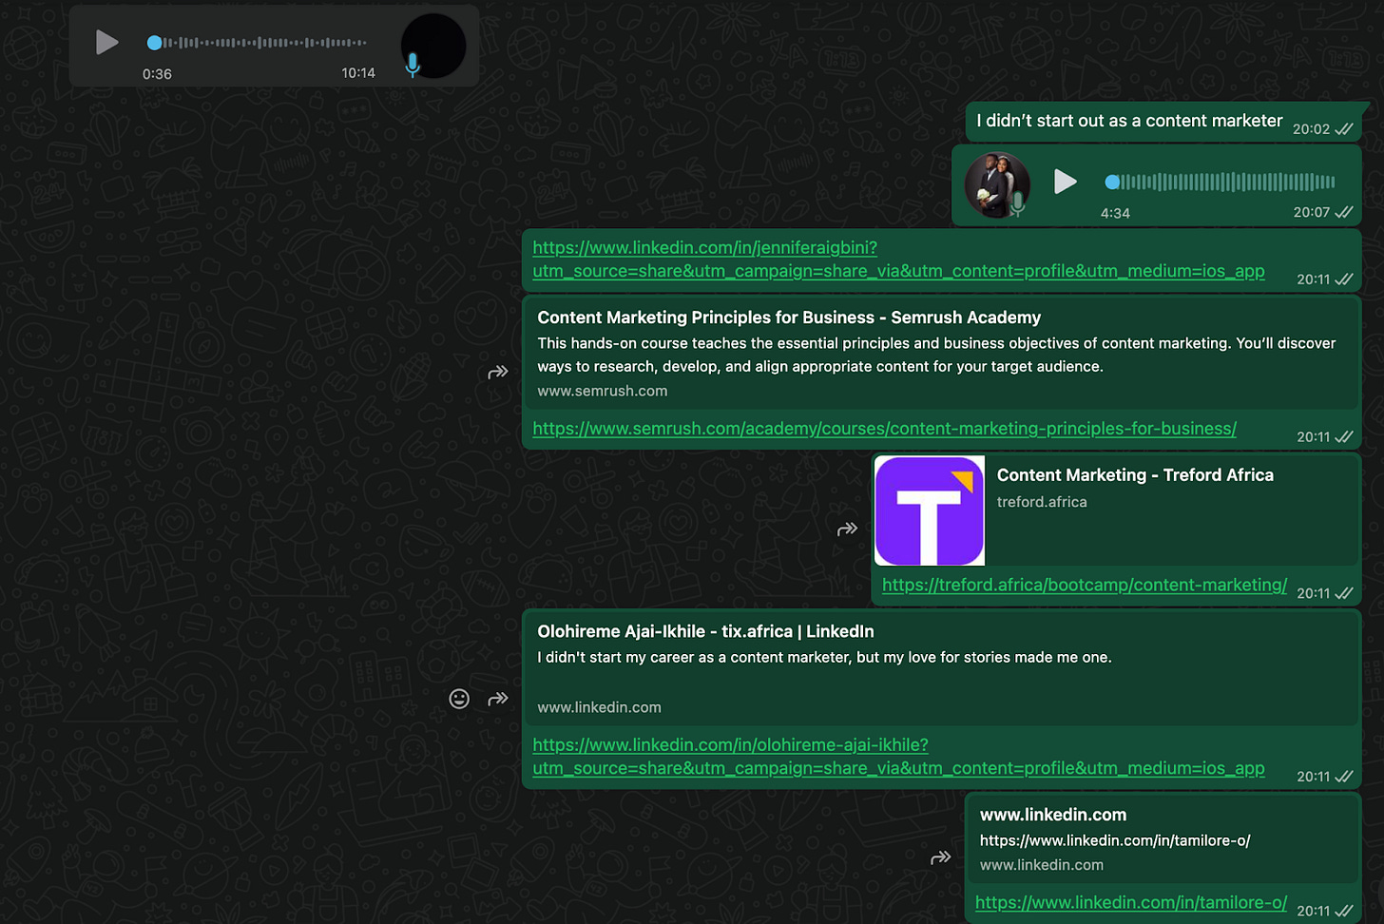Click the 0:36 elapsed time on the voice note

157,74
